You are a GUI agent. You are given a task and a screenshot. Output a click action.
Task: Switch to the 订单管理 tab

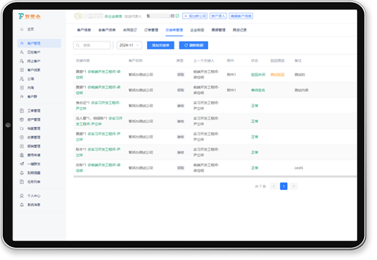coord(151,30)
